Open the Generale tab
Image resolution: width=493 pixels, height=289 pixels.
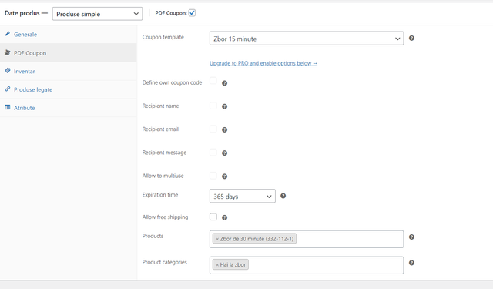[x=69, y=34]
